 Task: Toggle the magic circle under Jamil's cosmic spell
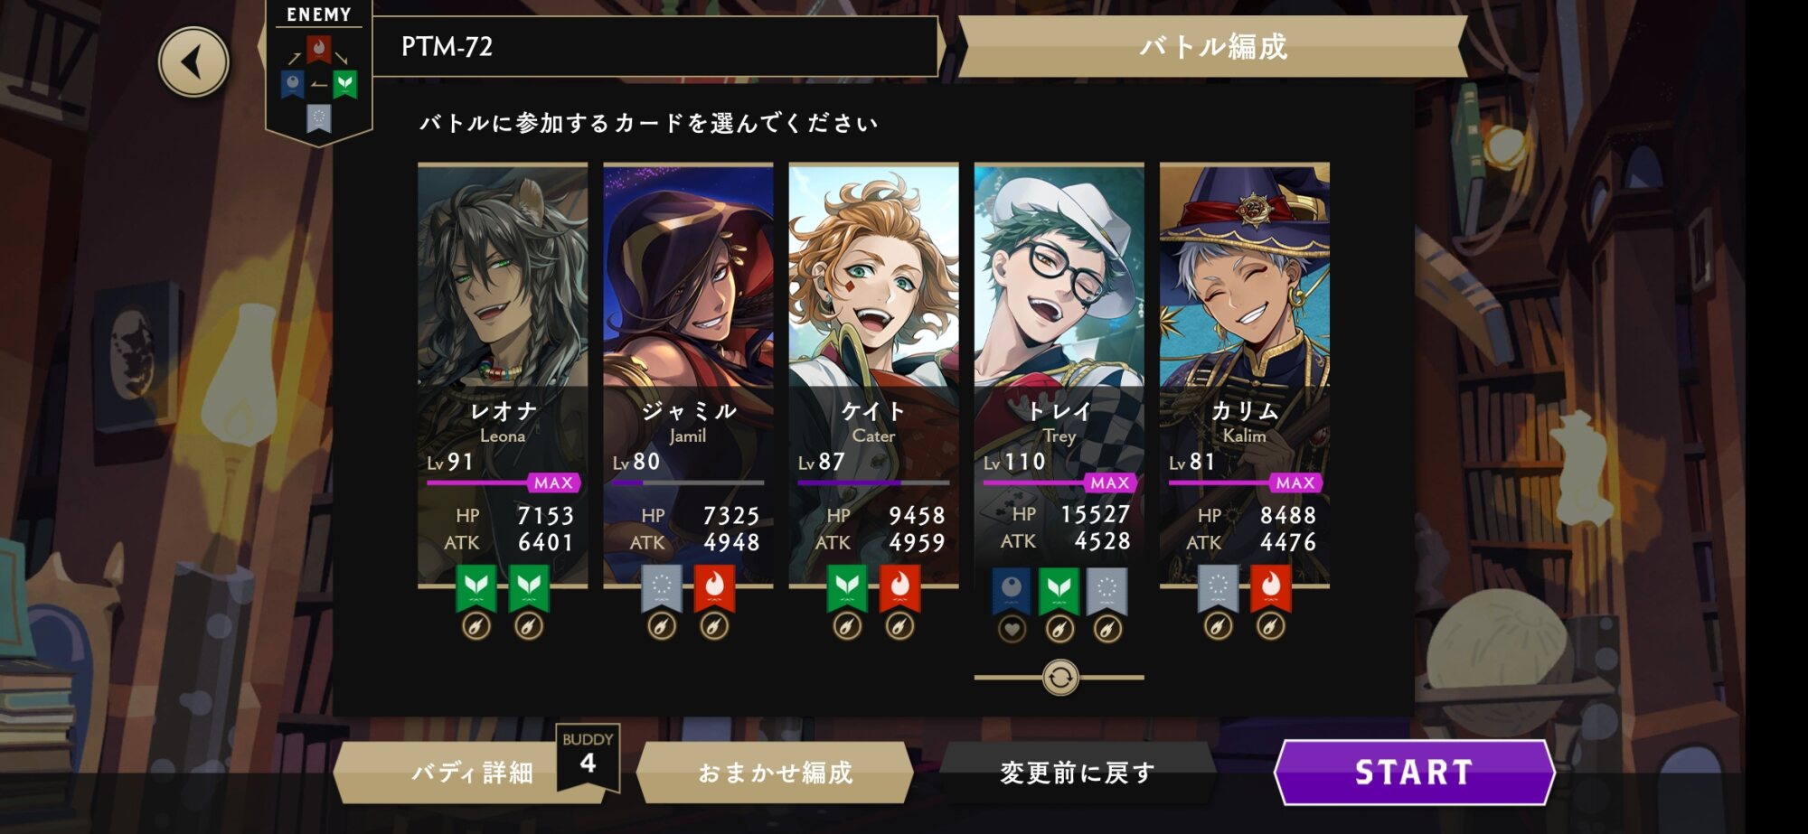pos(662,625)
